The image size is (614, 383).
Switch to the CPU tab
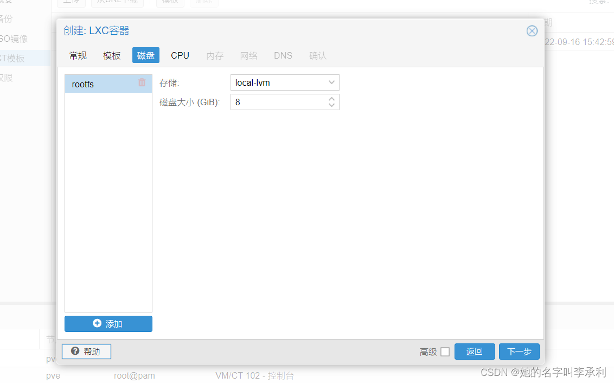tap(180, 55)
